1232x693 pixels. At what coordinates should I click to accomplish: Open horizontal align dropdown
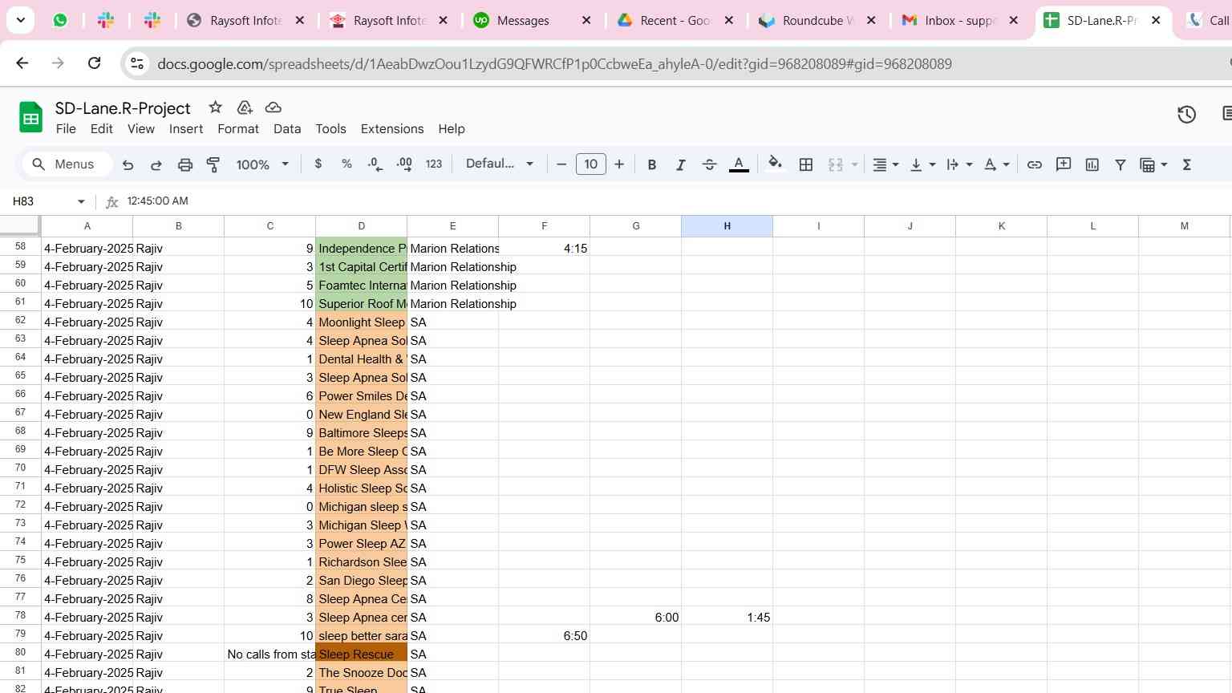pos(885,164)
